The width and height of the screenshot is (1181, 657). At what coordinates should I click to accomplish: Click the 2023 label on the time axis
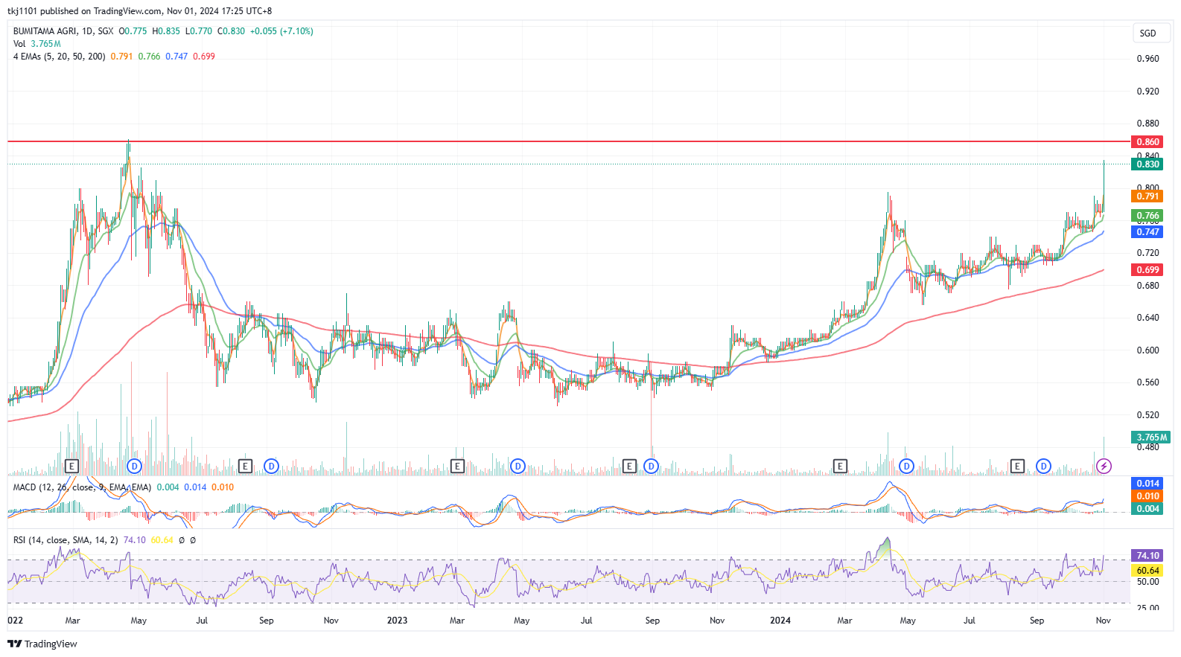tap(397, 621)
